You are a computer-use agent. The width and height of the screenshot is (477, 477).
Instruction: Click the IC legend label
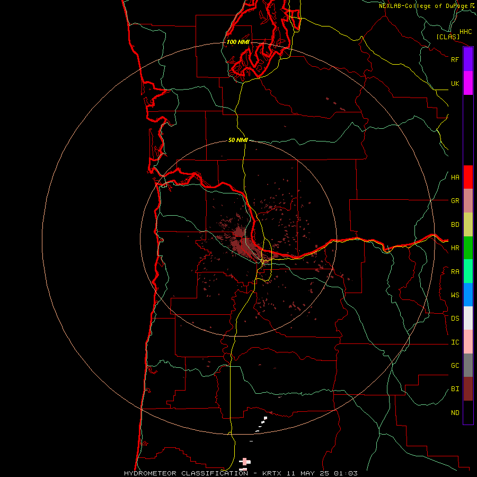pyautogui.click(x=455, y=342)
